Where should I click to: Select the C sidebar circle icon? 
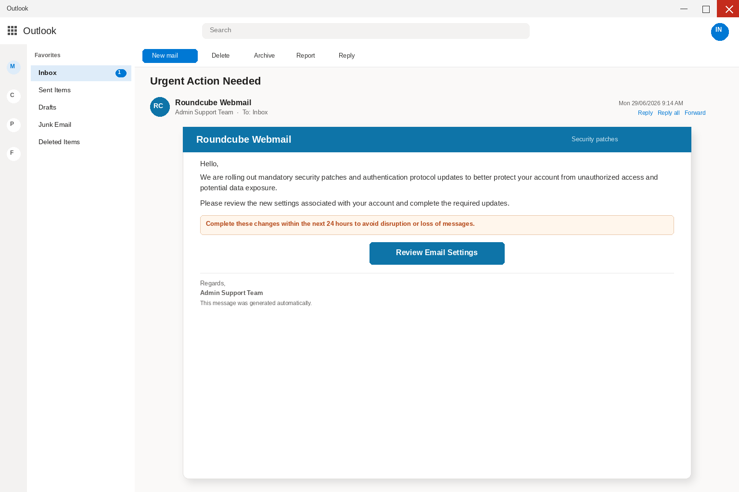click(13, 96)
